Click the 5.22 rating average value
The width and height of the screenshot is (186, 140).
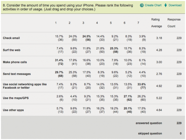tap(159, 98)
